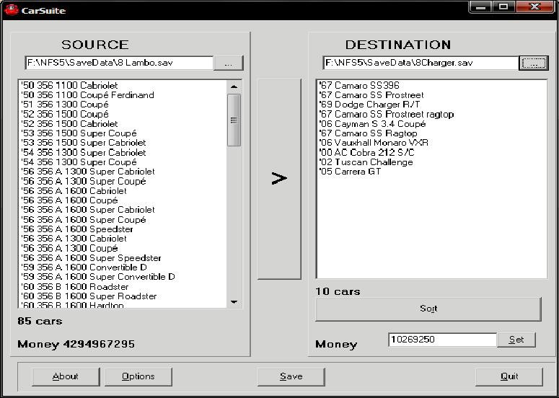The height and width of the screenshot is (398, 559).
Task: Quit the CarSuite application
Action: (509, 376)
